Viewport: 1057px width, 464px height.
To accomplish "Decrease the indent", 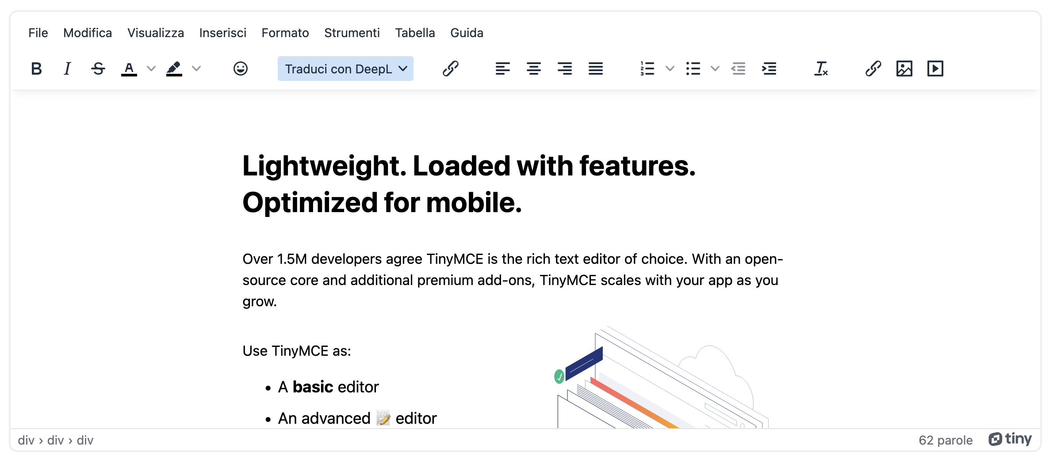I will click(739, 68).
